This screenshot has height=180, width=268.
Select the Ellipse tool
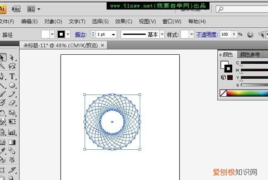[12, 85]
